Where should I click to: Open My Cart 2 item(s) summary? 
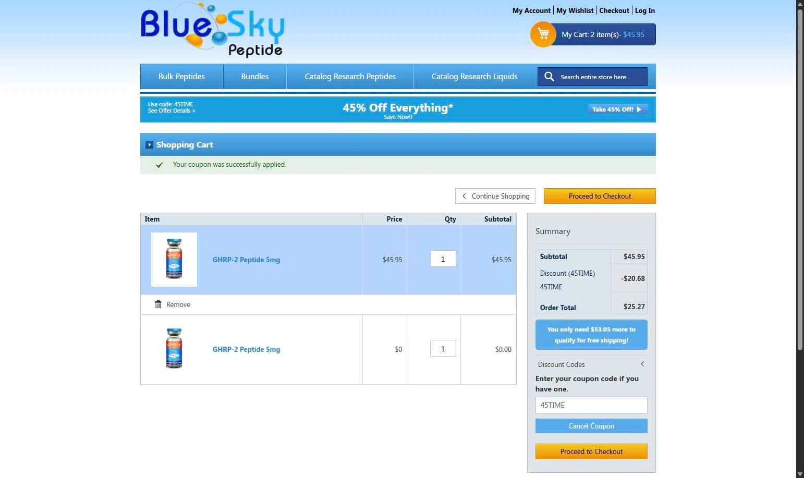pos(603,34)
